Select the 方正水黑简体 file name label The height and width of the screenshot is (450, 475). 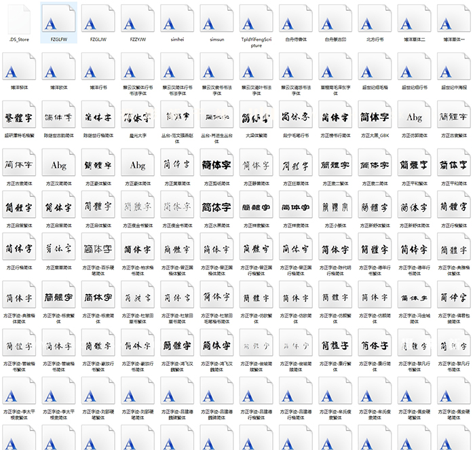(216, 225)
